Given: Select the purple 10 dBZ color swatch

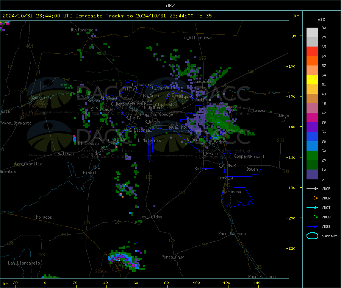Looking at the screenshot, I should [312, 174].
